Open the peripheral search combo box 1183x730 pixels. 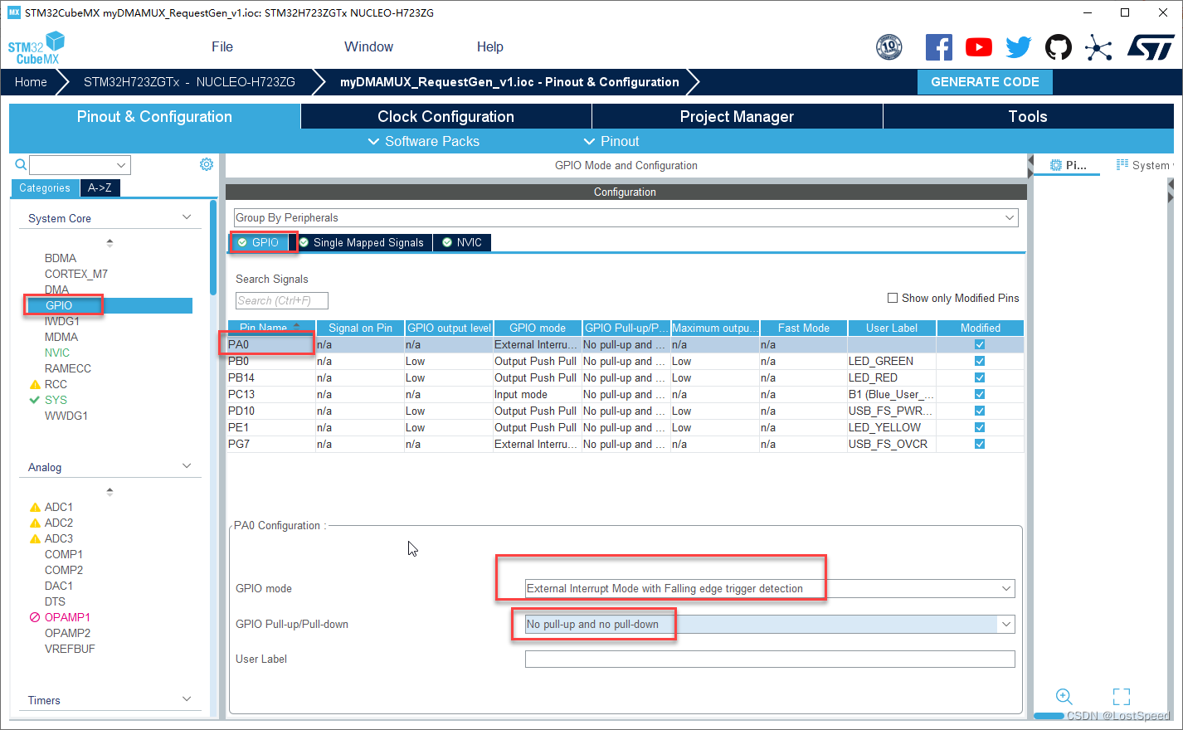click(x=80, y=164)
